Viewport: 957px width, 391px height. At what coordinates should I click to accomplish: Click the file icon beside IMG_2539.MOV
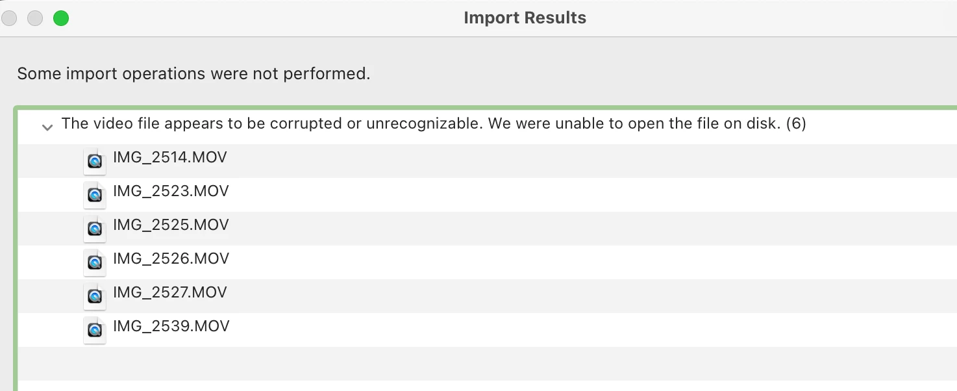95,329
